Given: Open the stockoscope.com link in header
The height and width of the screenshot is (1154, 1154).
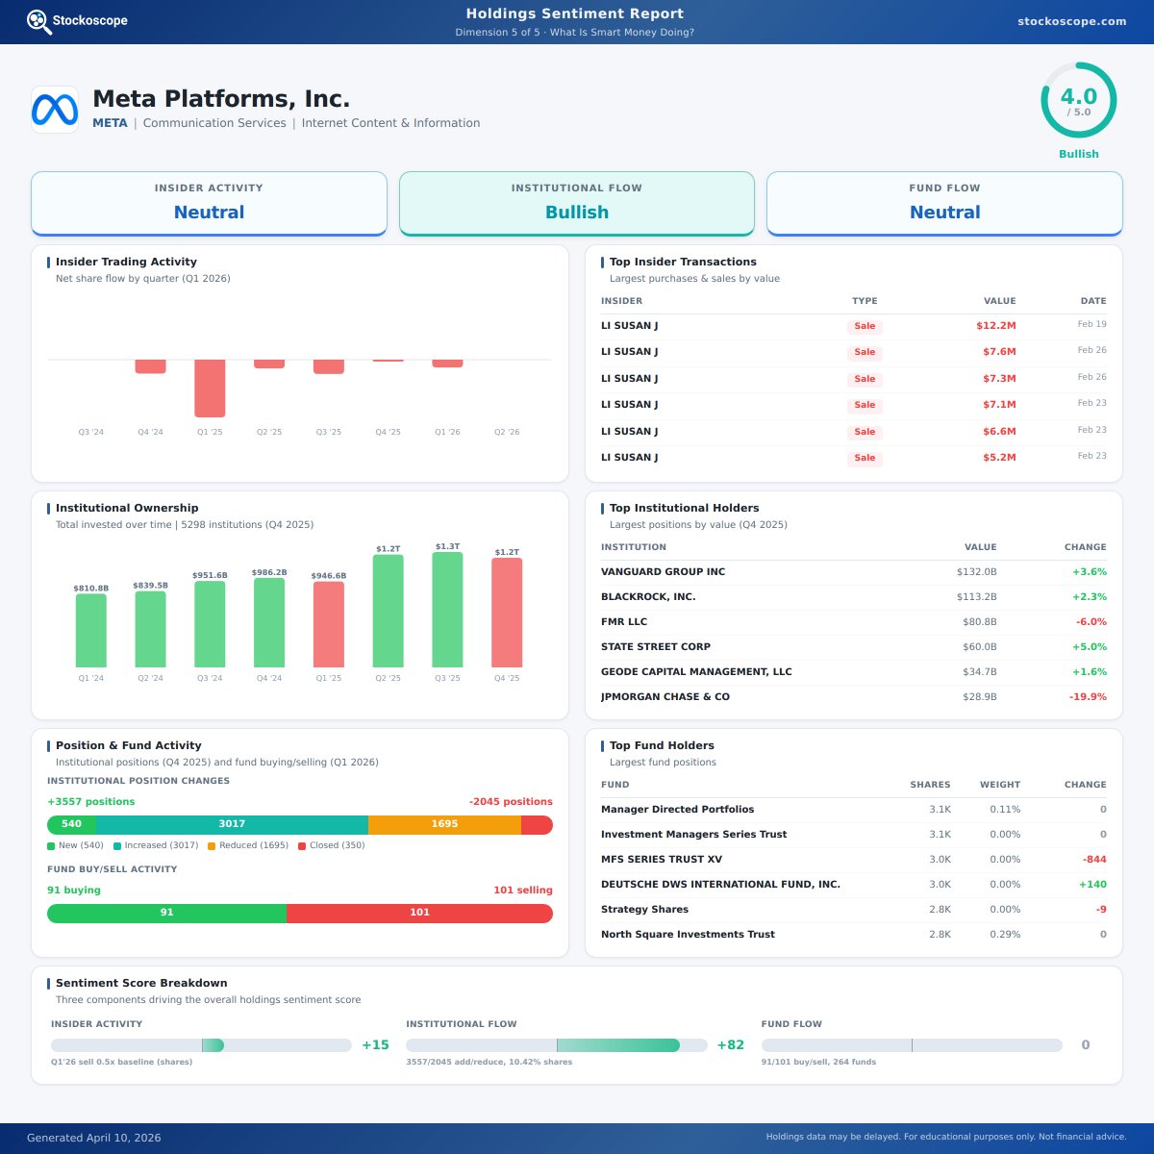Looking at the screenshot, I should [x=1071, y=21].
